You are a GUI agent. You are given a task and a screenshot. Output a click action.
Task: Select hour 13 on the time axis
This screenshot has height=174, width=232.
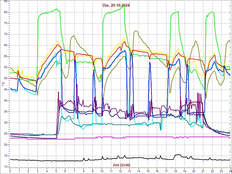(129, 171)
